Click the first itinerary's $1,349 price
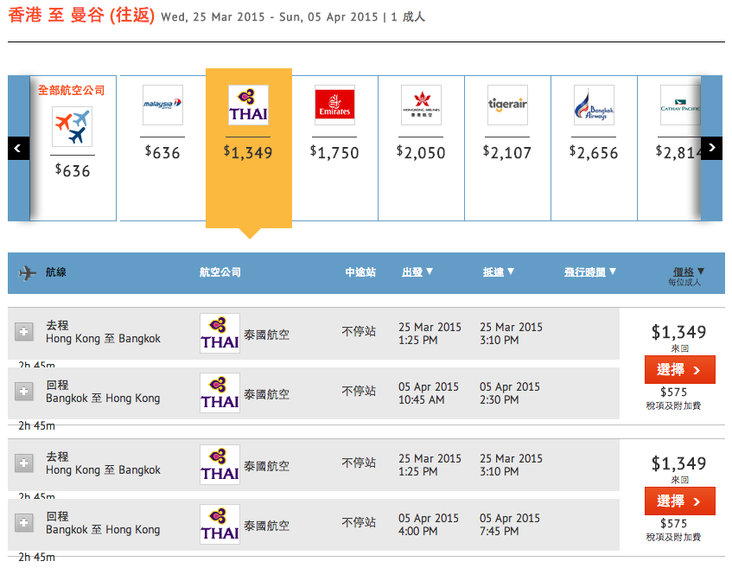The image size is (732, 568). [678, 332]
